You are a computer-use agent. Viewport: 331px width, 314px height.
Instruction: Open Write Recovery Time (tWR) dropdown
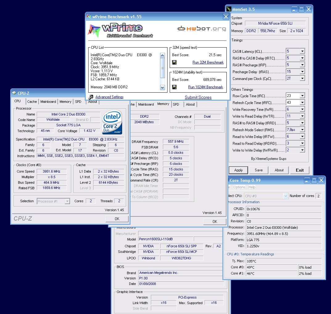tap(302, 109)
